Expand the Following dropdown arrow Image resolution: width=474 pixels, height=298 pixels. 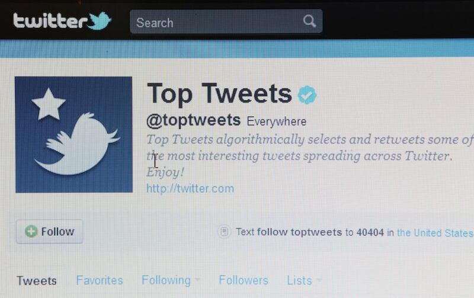coord(197,280)
